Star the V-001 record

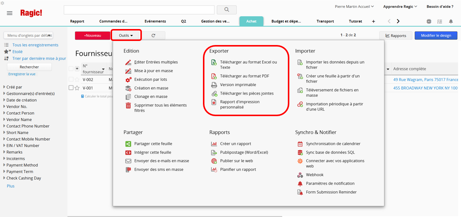[77, 88]
